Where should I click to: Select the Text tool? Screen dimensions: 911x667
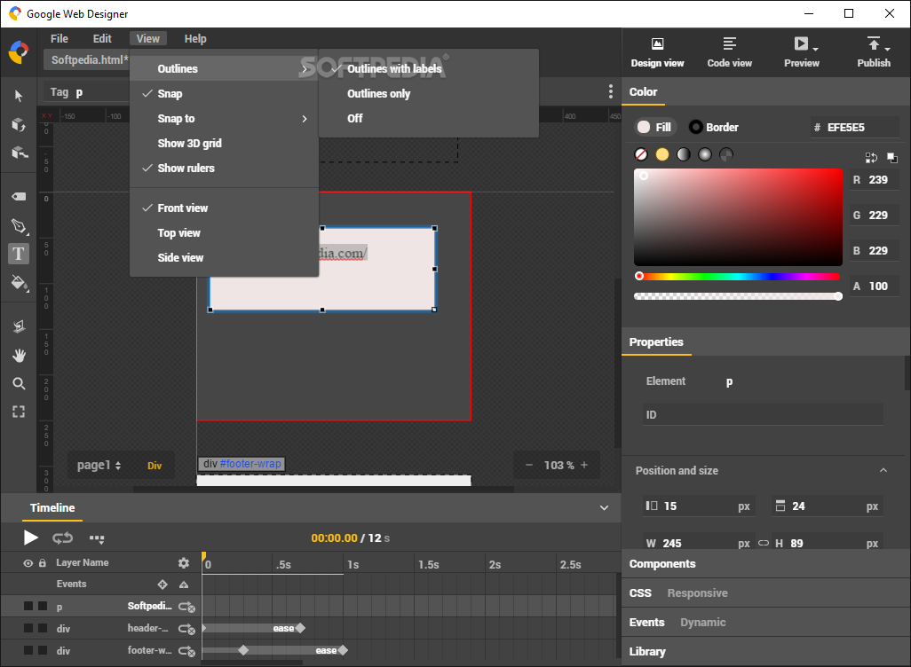19,254
